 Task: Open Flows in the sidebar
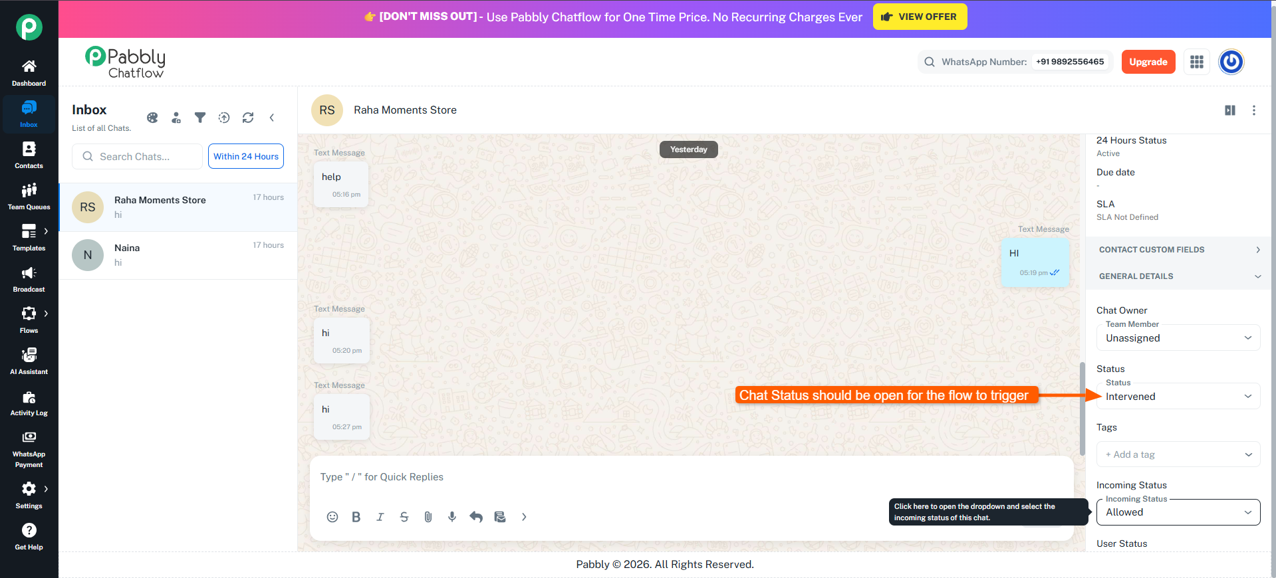coord(29,321)
